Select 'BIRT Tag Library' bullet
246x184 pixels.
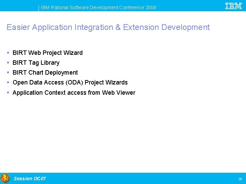36,63
